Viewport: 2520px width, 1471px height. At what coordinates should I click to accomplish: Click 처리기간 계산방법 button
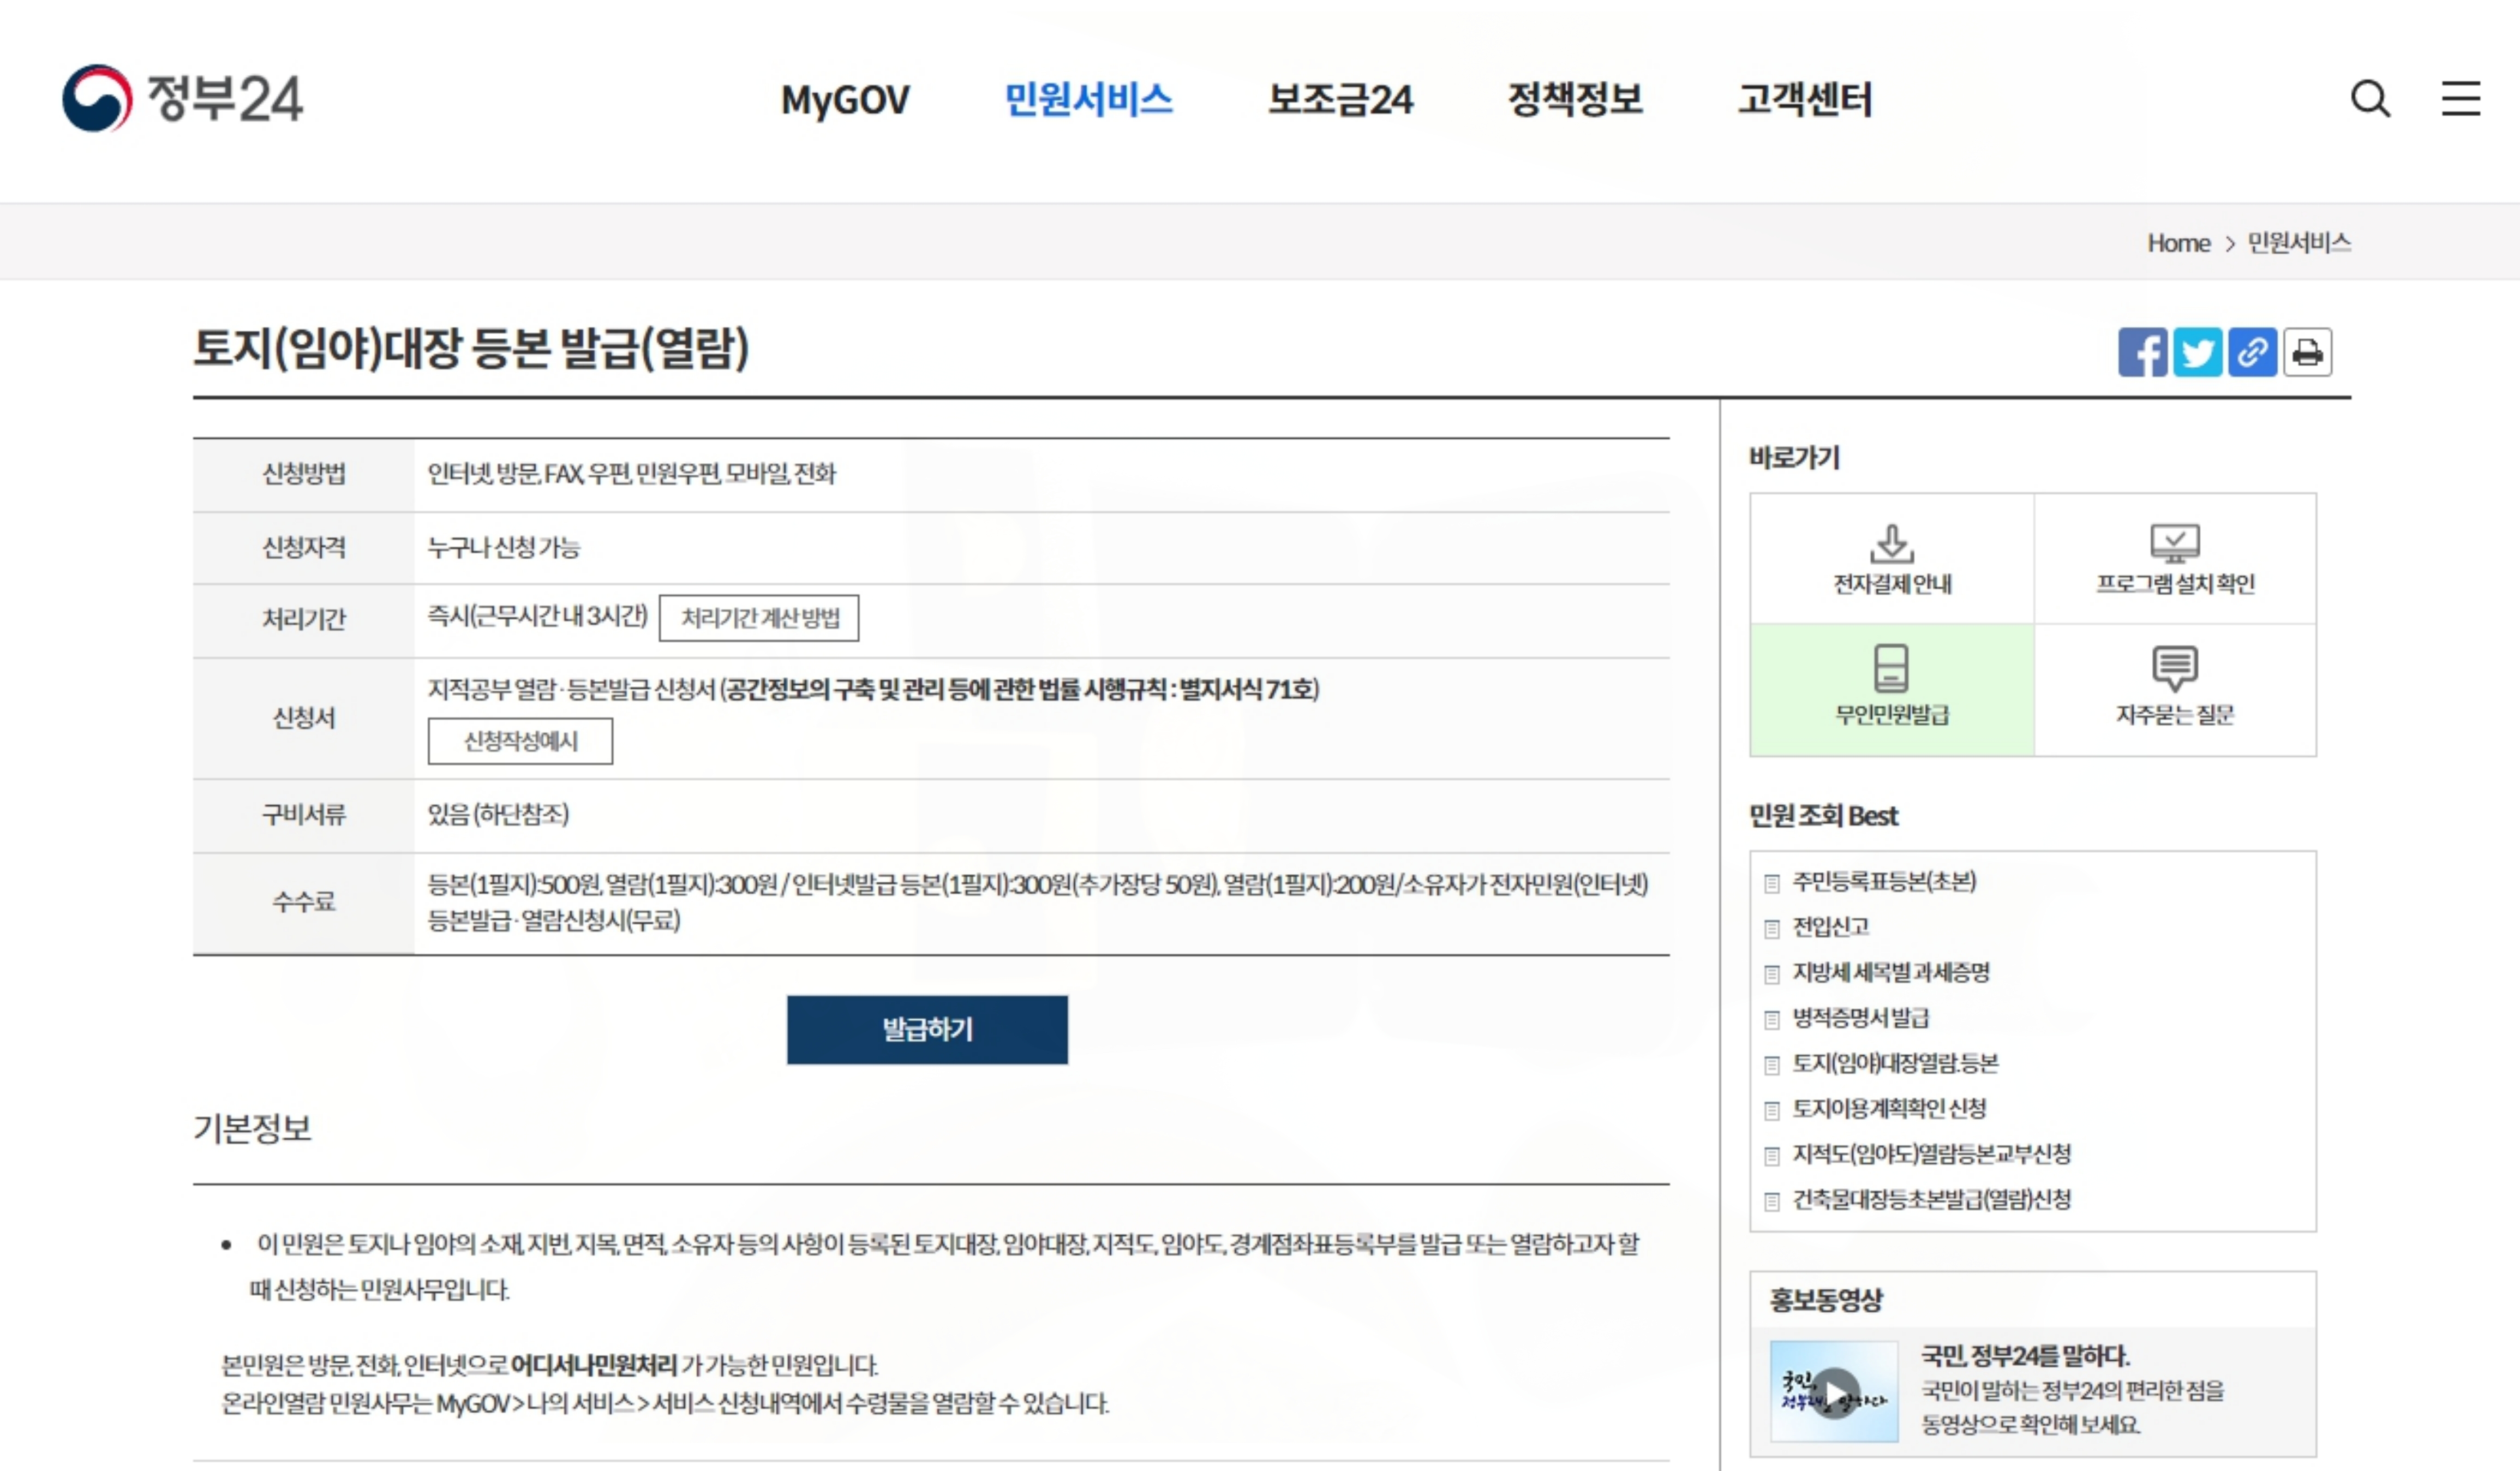(759, 618)
